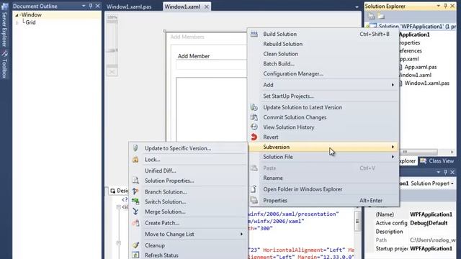Image resolution: width=461 pixels, height=259 pixels.
Task: Click the Open Folder in Windows Explorer icon
Action: click(254, 189)
